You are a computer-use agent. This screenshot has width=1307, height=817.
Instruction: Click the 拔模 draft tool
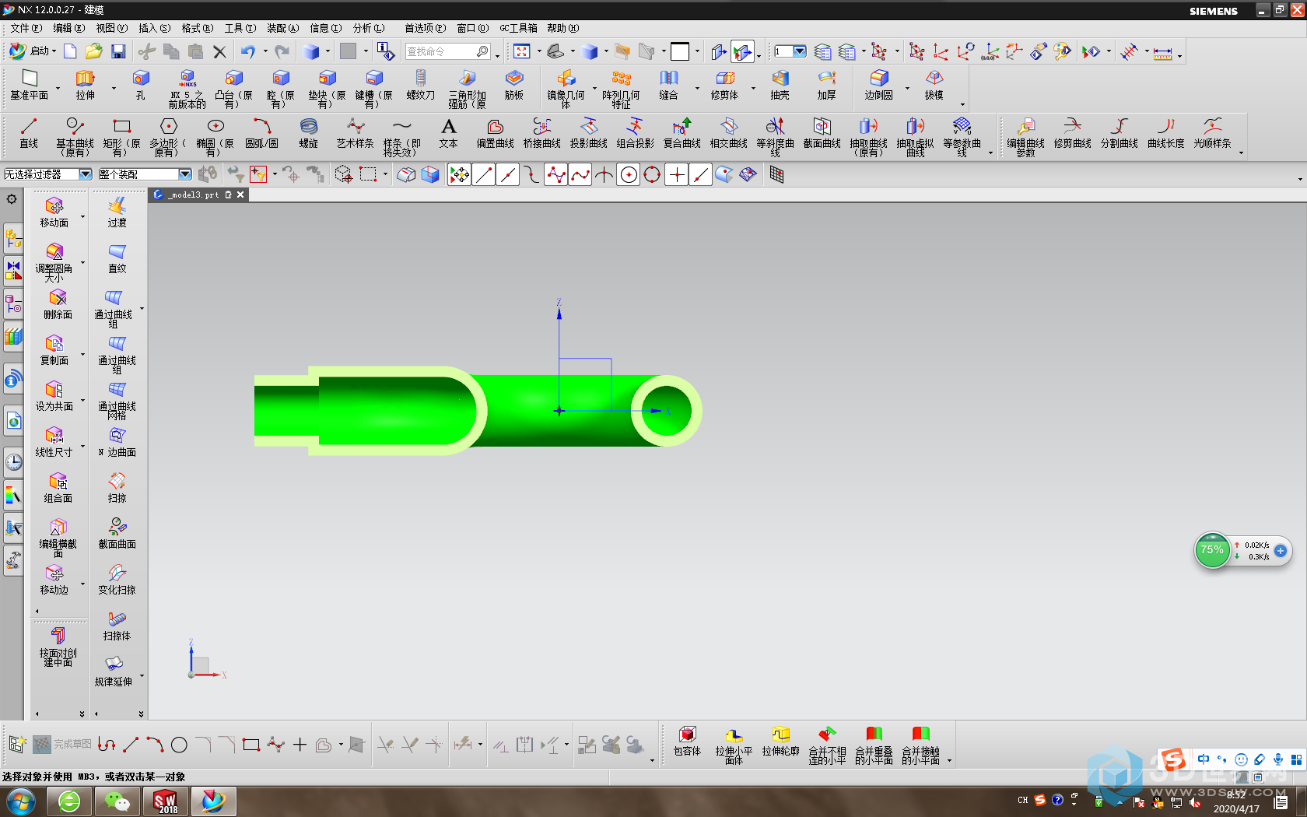coord(934,85)
